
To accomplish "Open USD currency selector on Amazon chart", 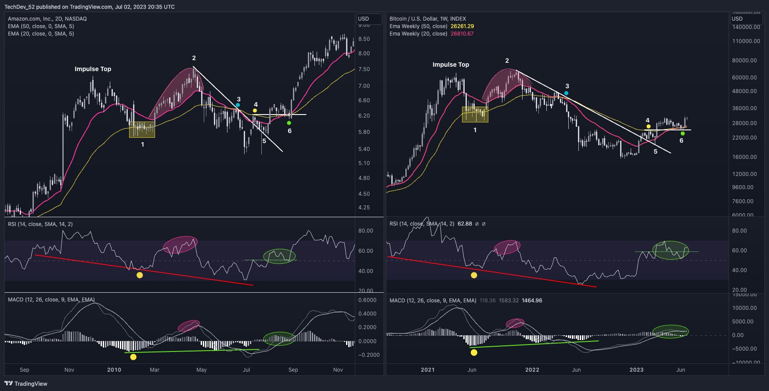I will click(368, 19).
